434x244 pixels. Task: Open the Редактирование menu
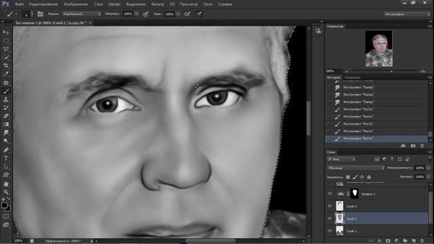(x=43, y=4)
